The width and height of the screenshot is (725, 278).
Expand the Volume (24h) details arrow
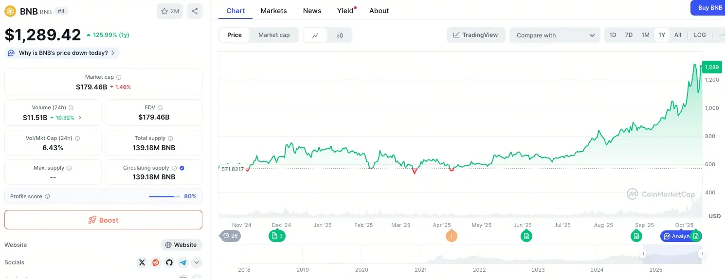click(80, 118)
